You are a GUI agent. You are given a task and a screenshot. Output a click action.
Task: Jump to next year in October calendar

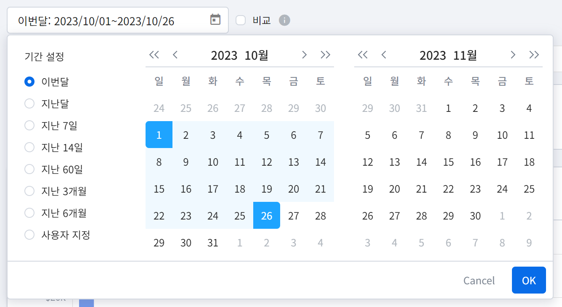coord(325,55)
